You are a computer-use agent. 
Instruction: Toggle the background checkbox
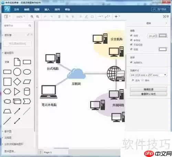click(131, 49)
